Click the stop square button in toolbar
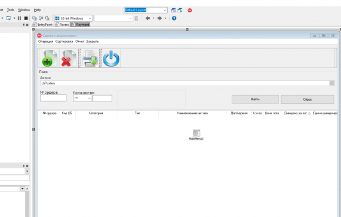Viewport: 341px width, 217px height. [x=26, y=18]
